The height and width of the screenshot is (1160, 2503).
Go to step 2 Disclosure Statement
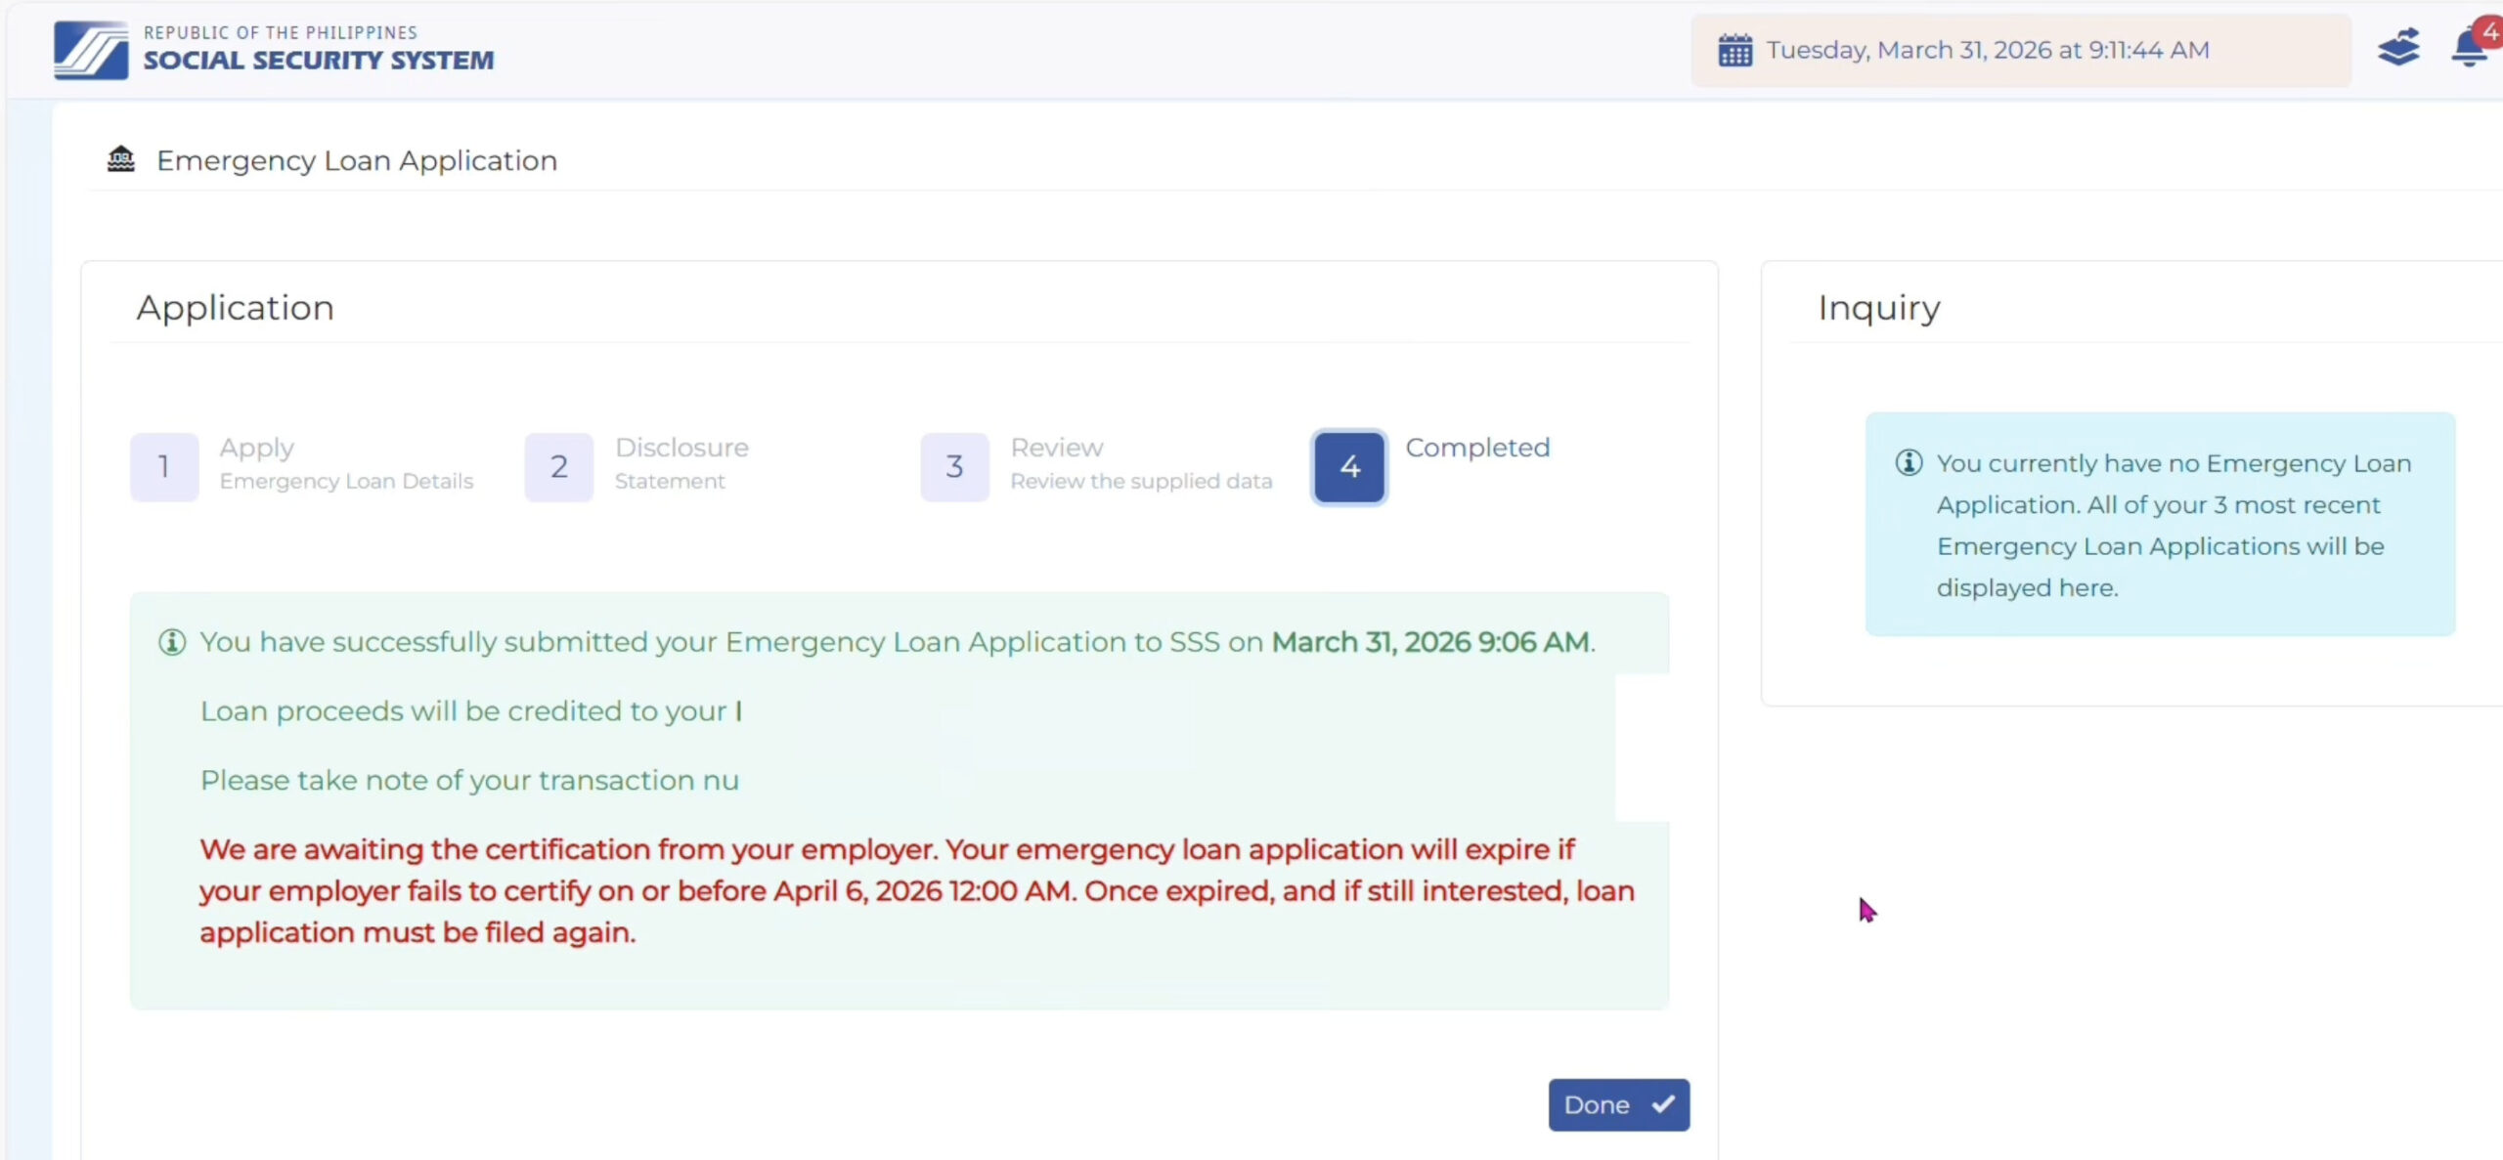[x=559, y=467]
